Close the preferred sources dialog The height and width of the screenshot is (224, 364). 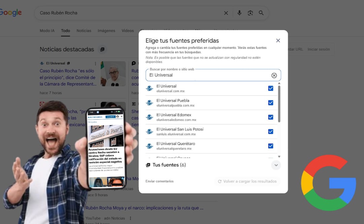pos(278,41)
